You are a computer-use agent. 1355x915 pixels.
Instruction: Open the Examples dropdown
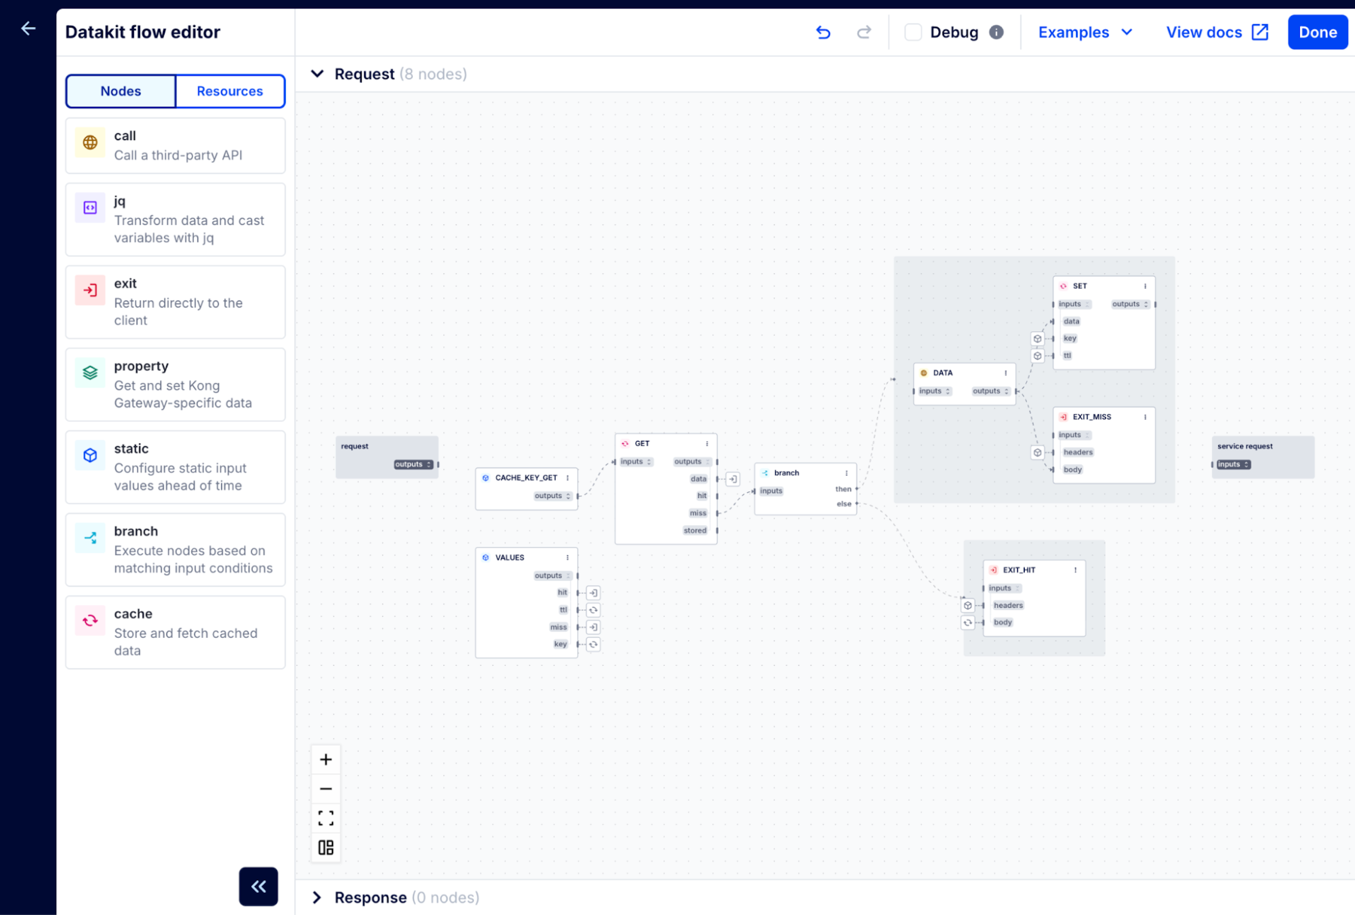click(1085, 33)
